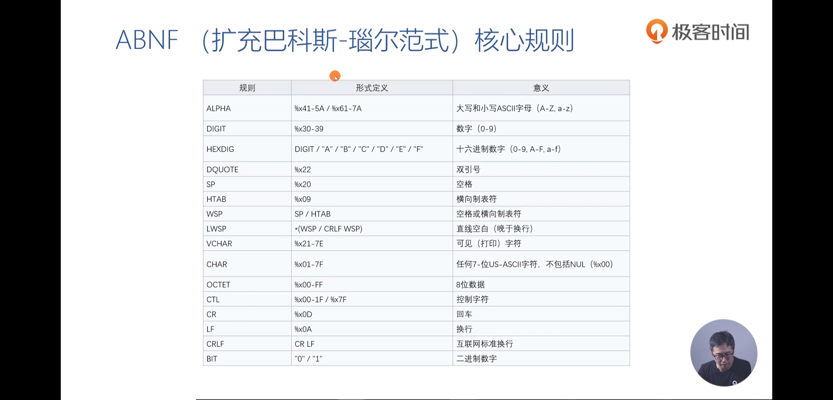Click the HEXDIG definition 'DIGIT / "A" / "B"...'
Screen dimensions: 833x400
(372, 149)
